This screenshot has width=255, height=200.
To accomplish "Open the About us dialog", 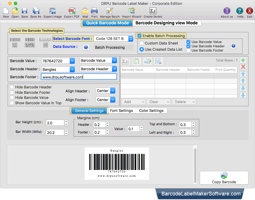I will (227, 11).
